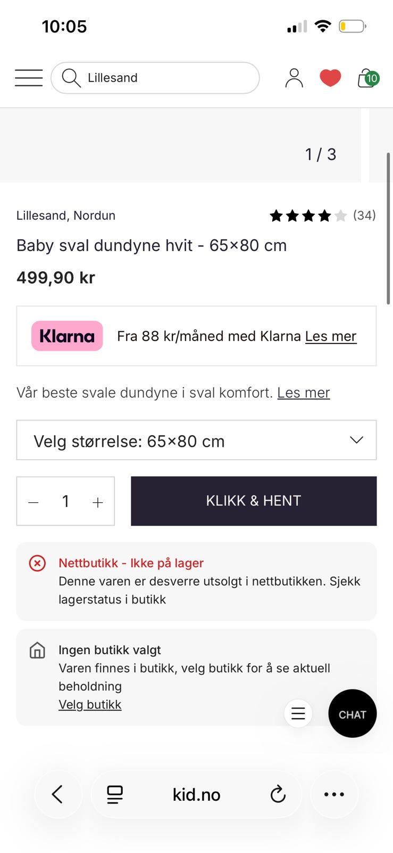Open Les mer after product description
Viewport: 393px width, 853px height.
[x=303, y=393]
